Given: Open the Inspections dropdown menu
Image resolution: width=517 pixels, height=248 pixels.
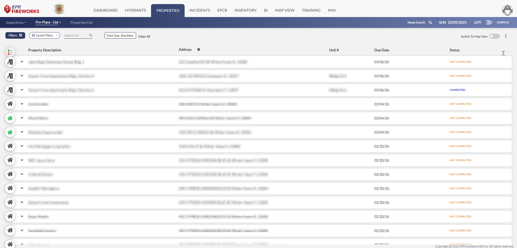Looking at the screenshot, I should [16, 22].
